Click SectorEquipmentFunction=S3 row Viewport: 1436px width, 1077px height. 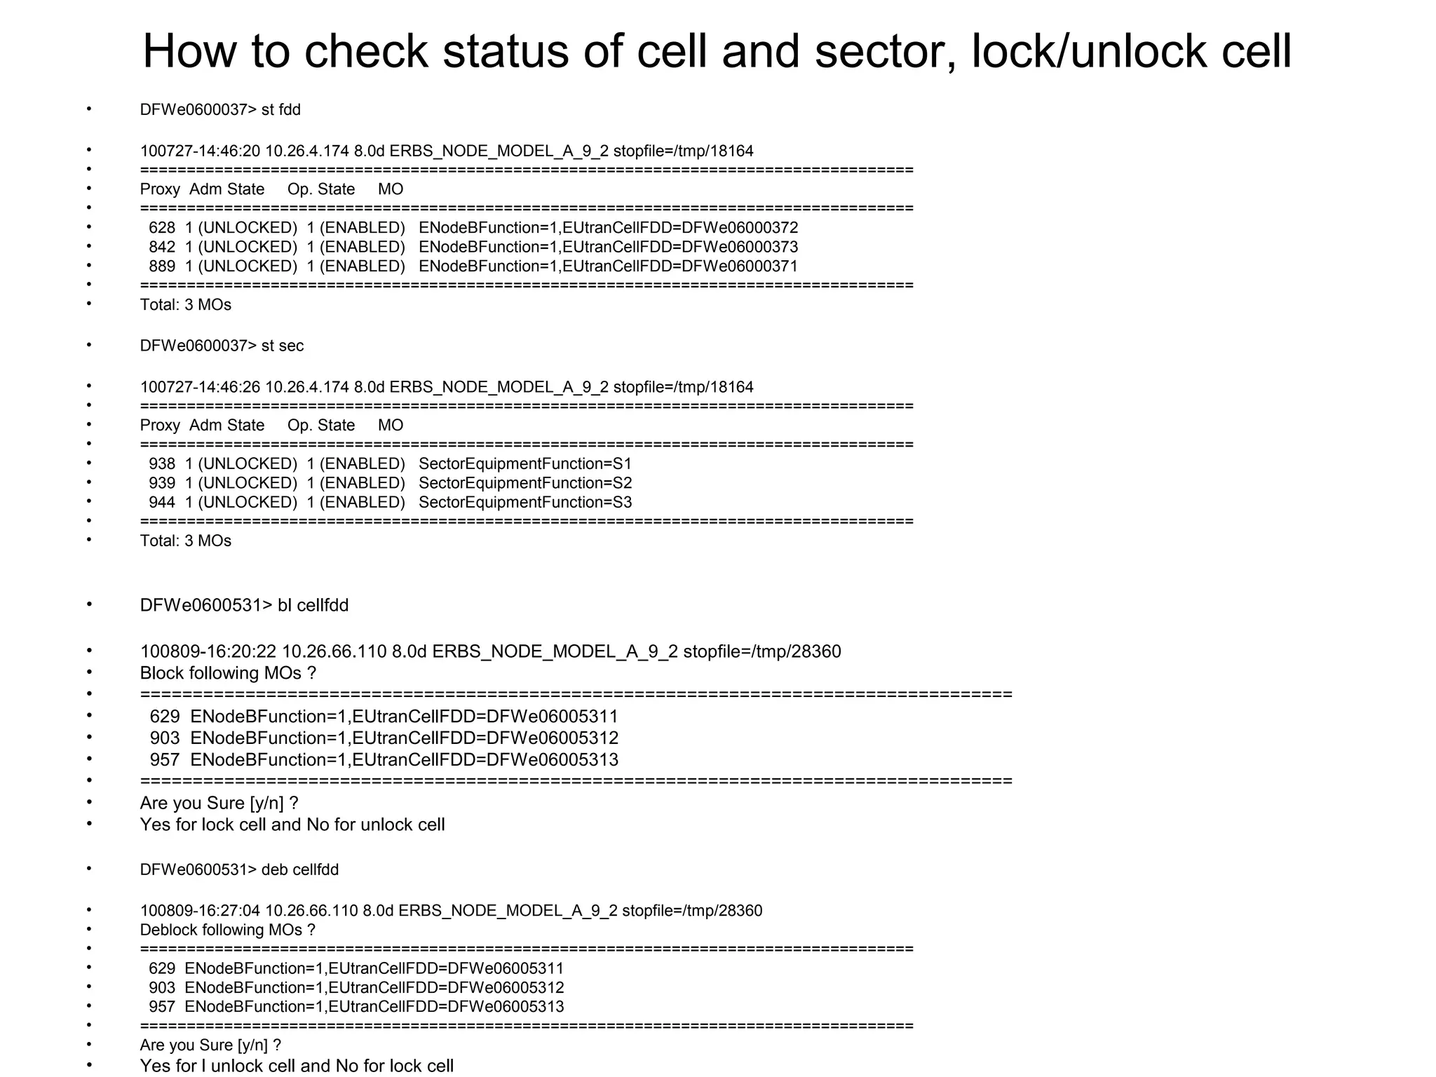tap(390, 503)
